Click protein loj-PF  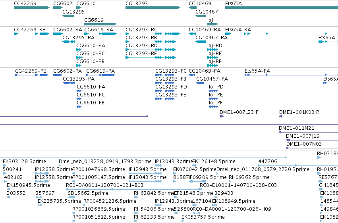[213, 107]
